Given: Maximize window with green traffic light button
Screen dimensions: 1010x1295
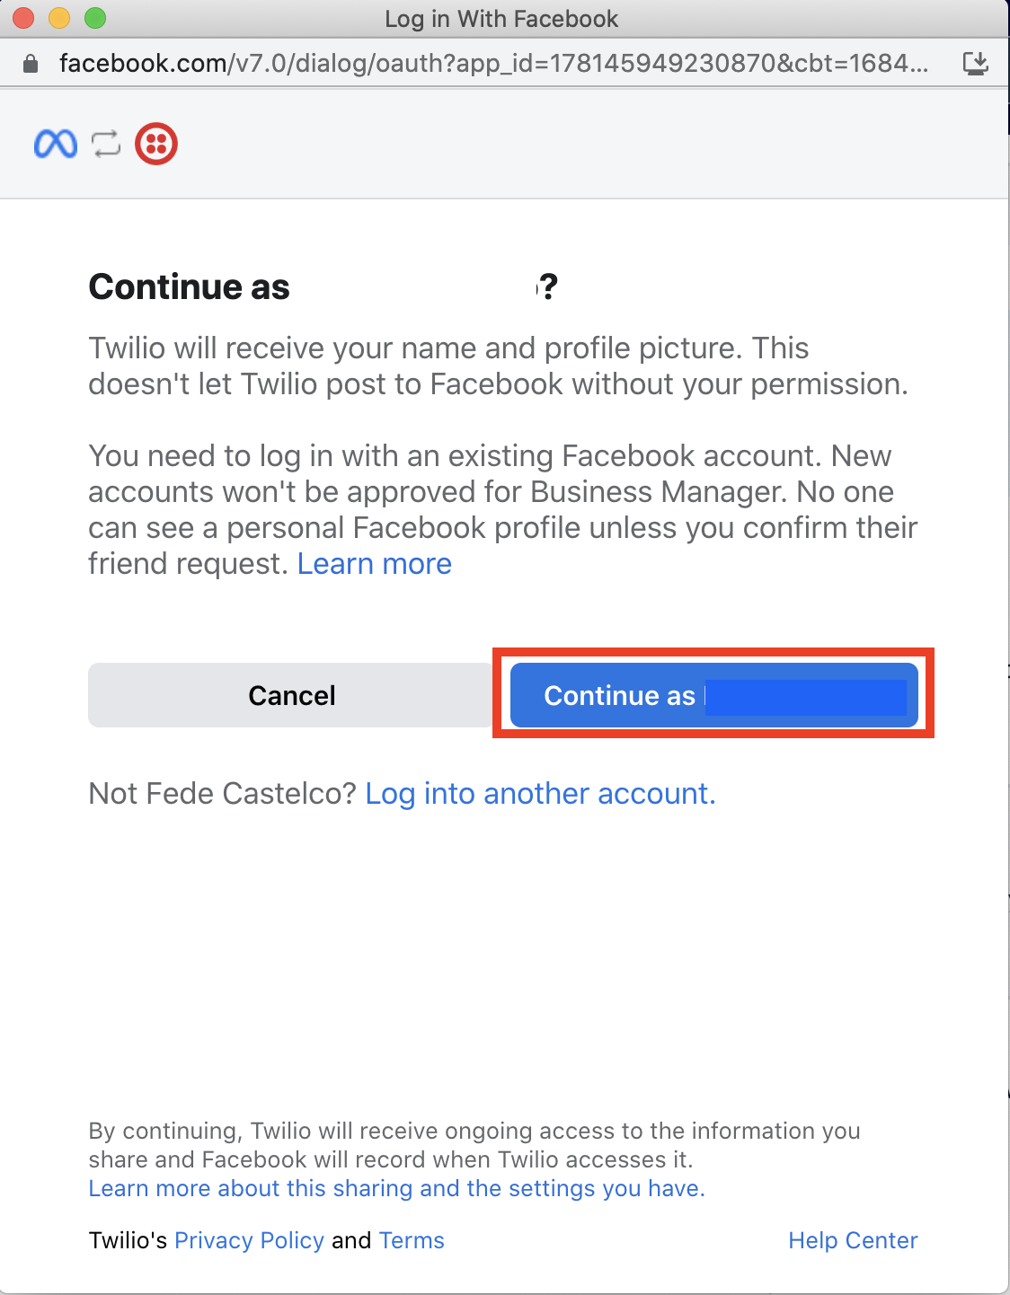Looking at the screenshot, I should tap(95, 18).
